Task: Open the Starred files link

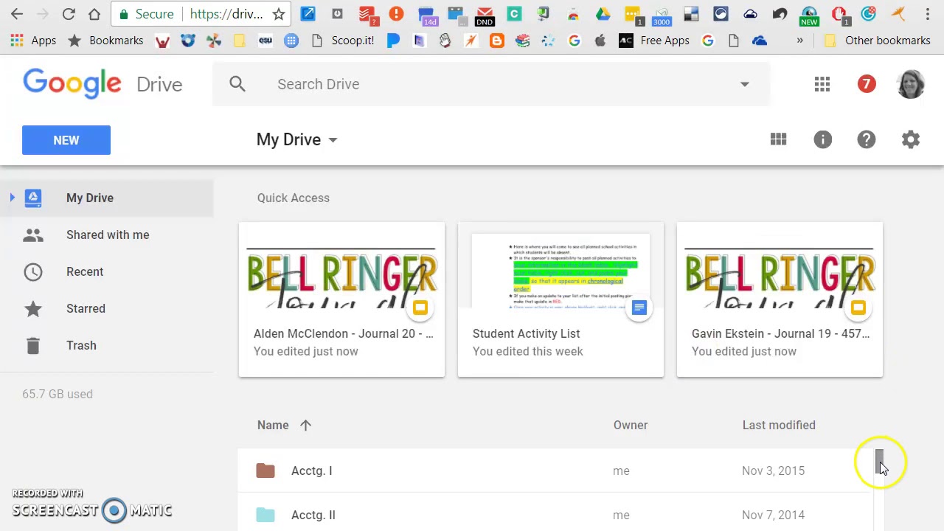Action: click(86, 308)
